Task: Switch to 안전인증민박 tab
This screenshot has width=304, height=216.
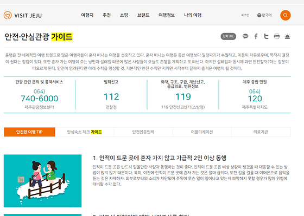Action: (143, 132)
